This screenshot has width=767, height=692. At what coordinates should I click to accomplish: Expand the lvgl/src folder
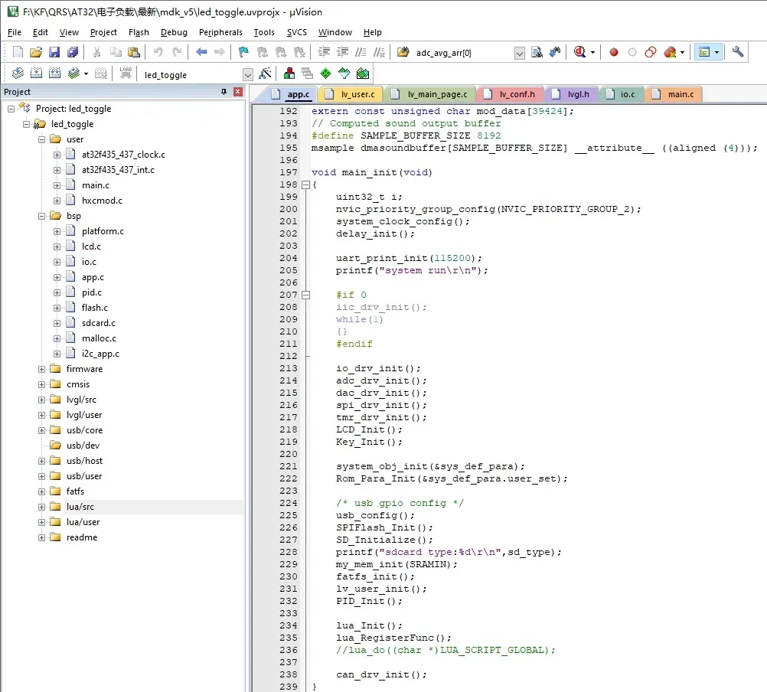click(41, 400)
